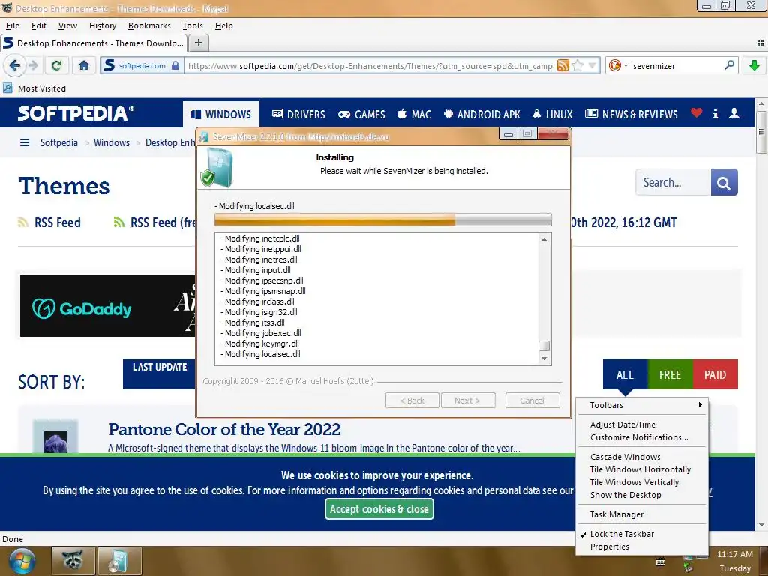Click the user account icon
Viewport: 768px width, 576px height.
pos(733,113)
